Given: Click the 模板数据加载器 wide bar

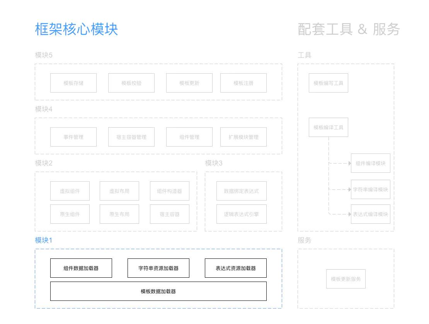Looking at the screenshot, I should tap(158, 291).
